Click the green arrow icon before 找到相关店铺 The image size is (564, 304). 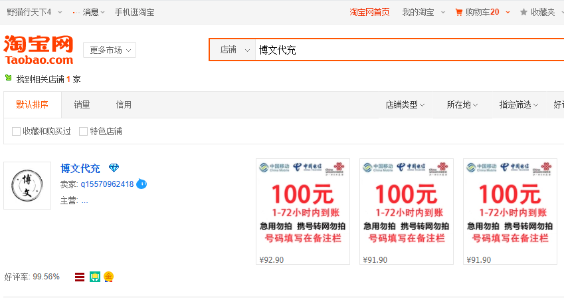[x=8, y=78]
